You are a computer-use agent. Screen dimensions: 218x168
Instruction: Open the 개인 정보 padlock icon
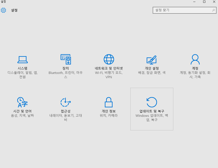tap(109, 102)
